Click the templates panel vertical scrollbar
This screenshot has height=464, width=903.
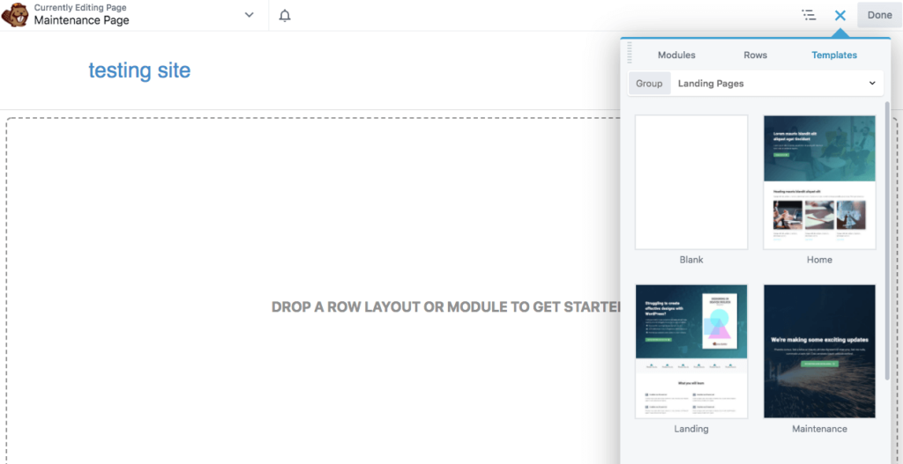click(x=886, y=238)
